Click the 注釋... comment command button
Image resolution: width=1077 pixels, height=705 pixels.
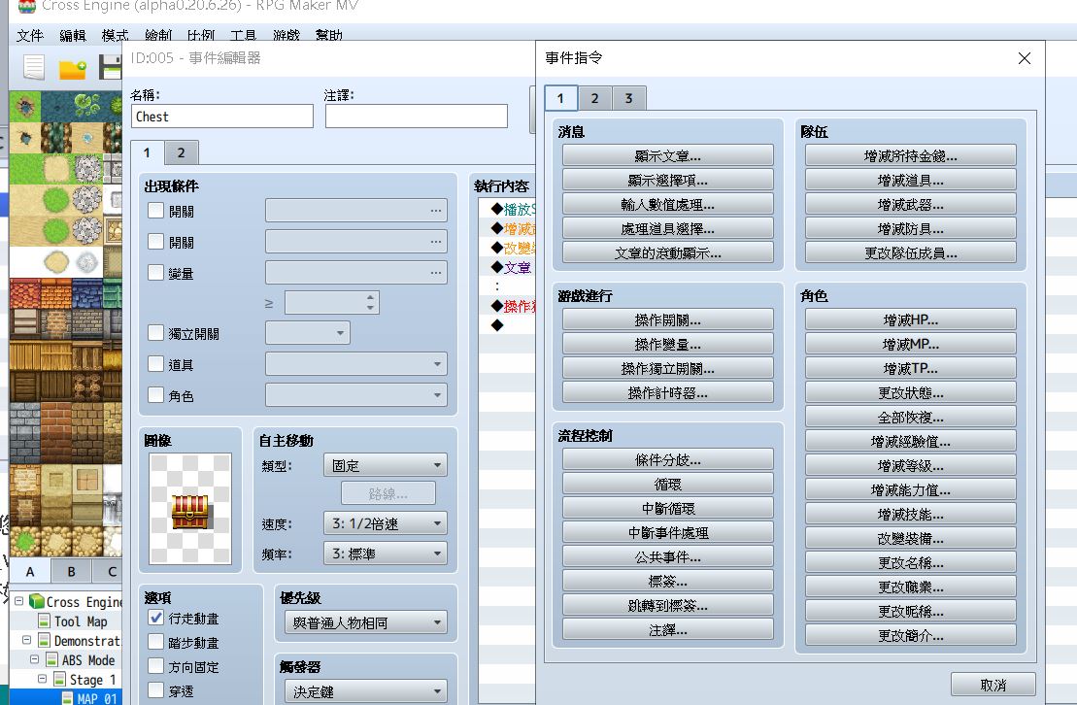click(667, 629)
